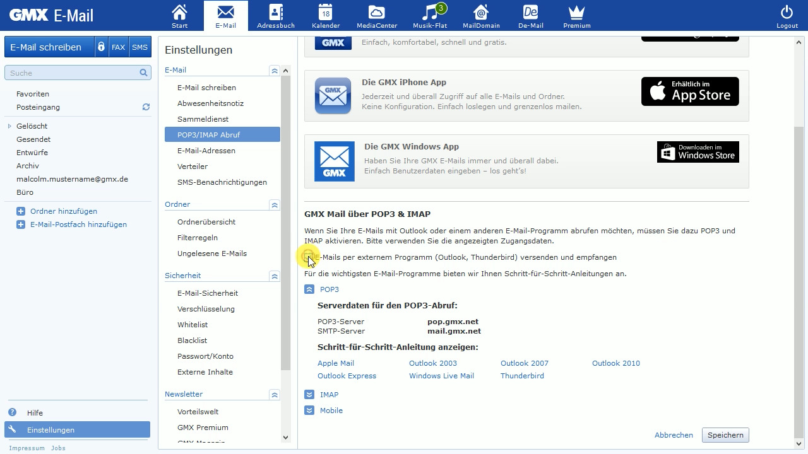The image size is (808, 454).
Task: Open Sammeldienst settings
Action: tap(203, 119)
